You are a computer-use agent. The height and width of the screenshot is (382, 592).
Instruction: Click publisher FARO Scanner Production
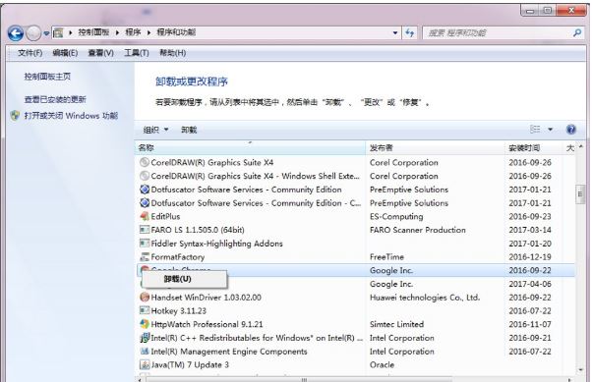[418, 230]
